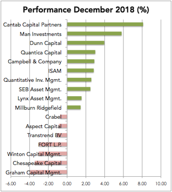Viewport: 172px width, 192px height.
Task: Click the Transtrend BV label
Action: coord(45,135)
